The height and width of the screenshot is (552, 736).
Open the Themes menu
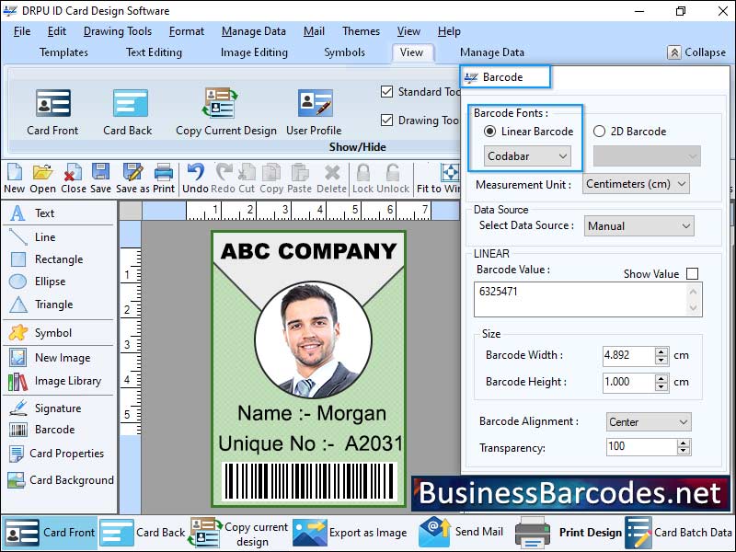click(x=360, y=30)
